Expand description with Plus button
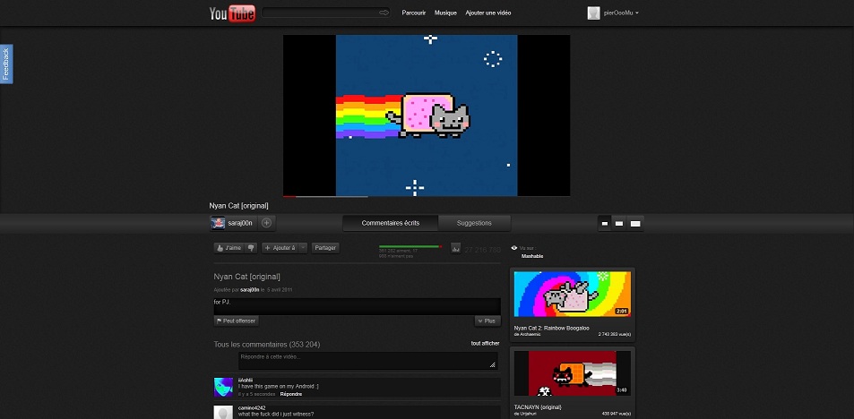854x419 pixels. 487,321
